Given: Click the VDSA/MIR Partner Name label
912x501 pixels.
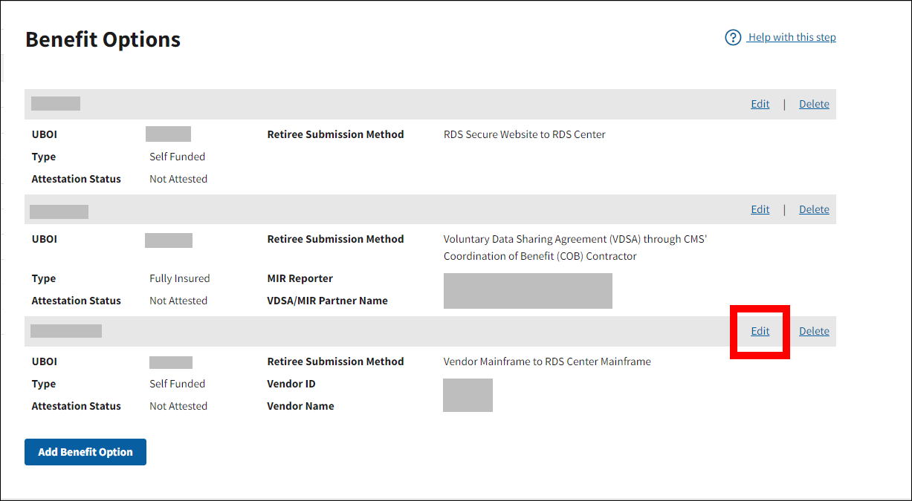Looking at the screenshot, I should point(327,301).
